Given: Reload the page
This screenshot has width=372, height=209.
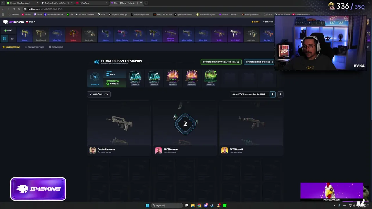Looking at the screenshot, I should 14,9.
